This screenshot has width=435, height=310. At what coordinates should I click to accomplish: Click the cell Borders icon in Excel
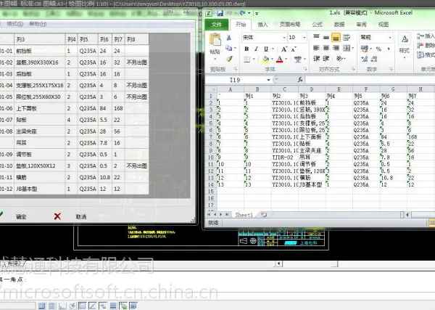(247, 59)
